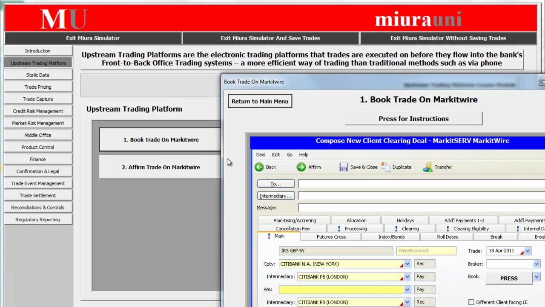The image size is (545, 307).
Task: Select Product Control in the sidebar
Action: [x=38, y=147]
